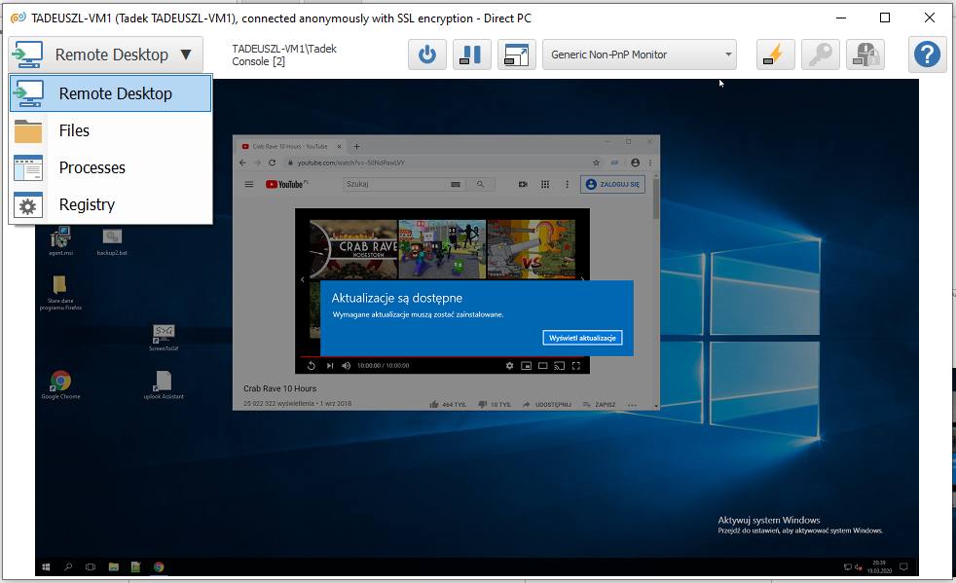Click the screen scaling toolbar icon

click(516, 55)
